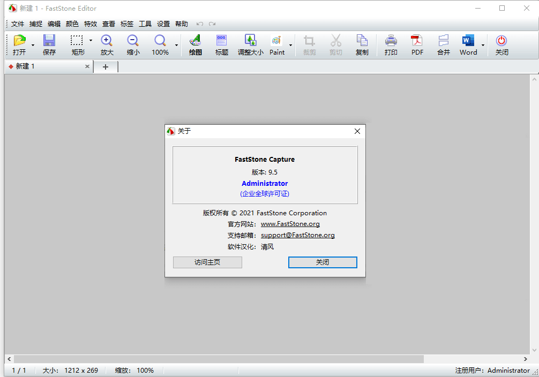Expand the Paint external editor dropdown arrow
This screenshot has height=377, width=539.
coord(290,45)
